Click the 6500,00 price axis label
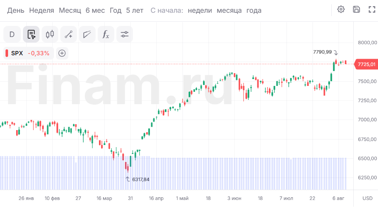 tap(367, 158)
